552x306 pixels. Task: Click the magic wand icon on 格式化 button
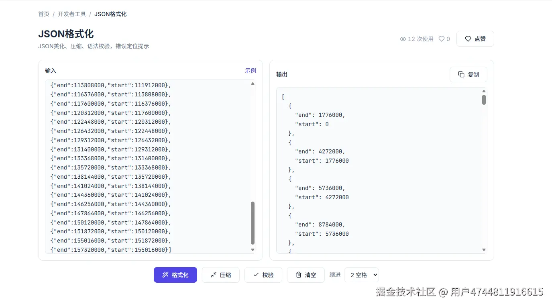click(x=165, y=275)
